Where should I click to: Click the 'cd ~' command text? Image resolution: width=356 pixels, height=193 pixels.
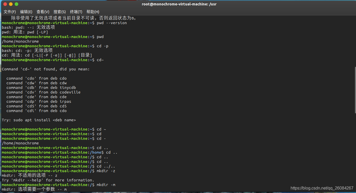point(101,129)
